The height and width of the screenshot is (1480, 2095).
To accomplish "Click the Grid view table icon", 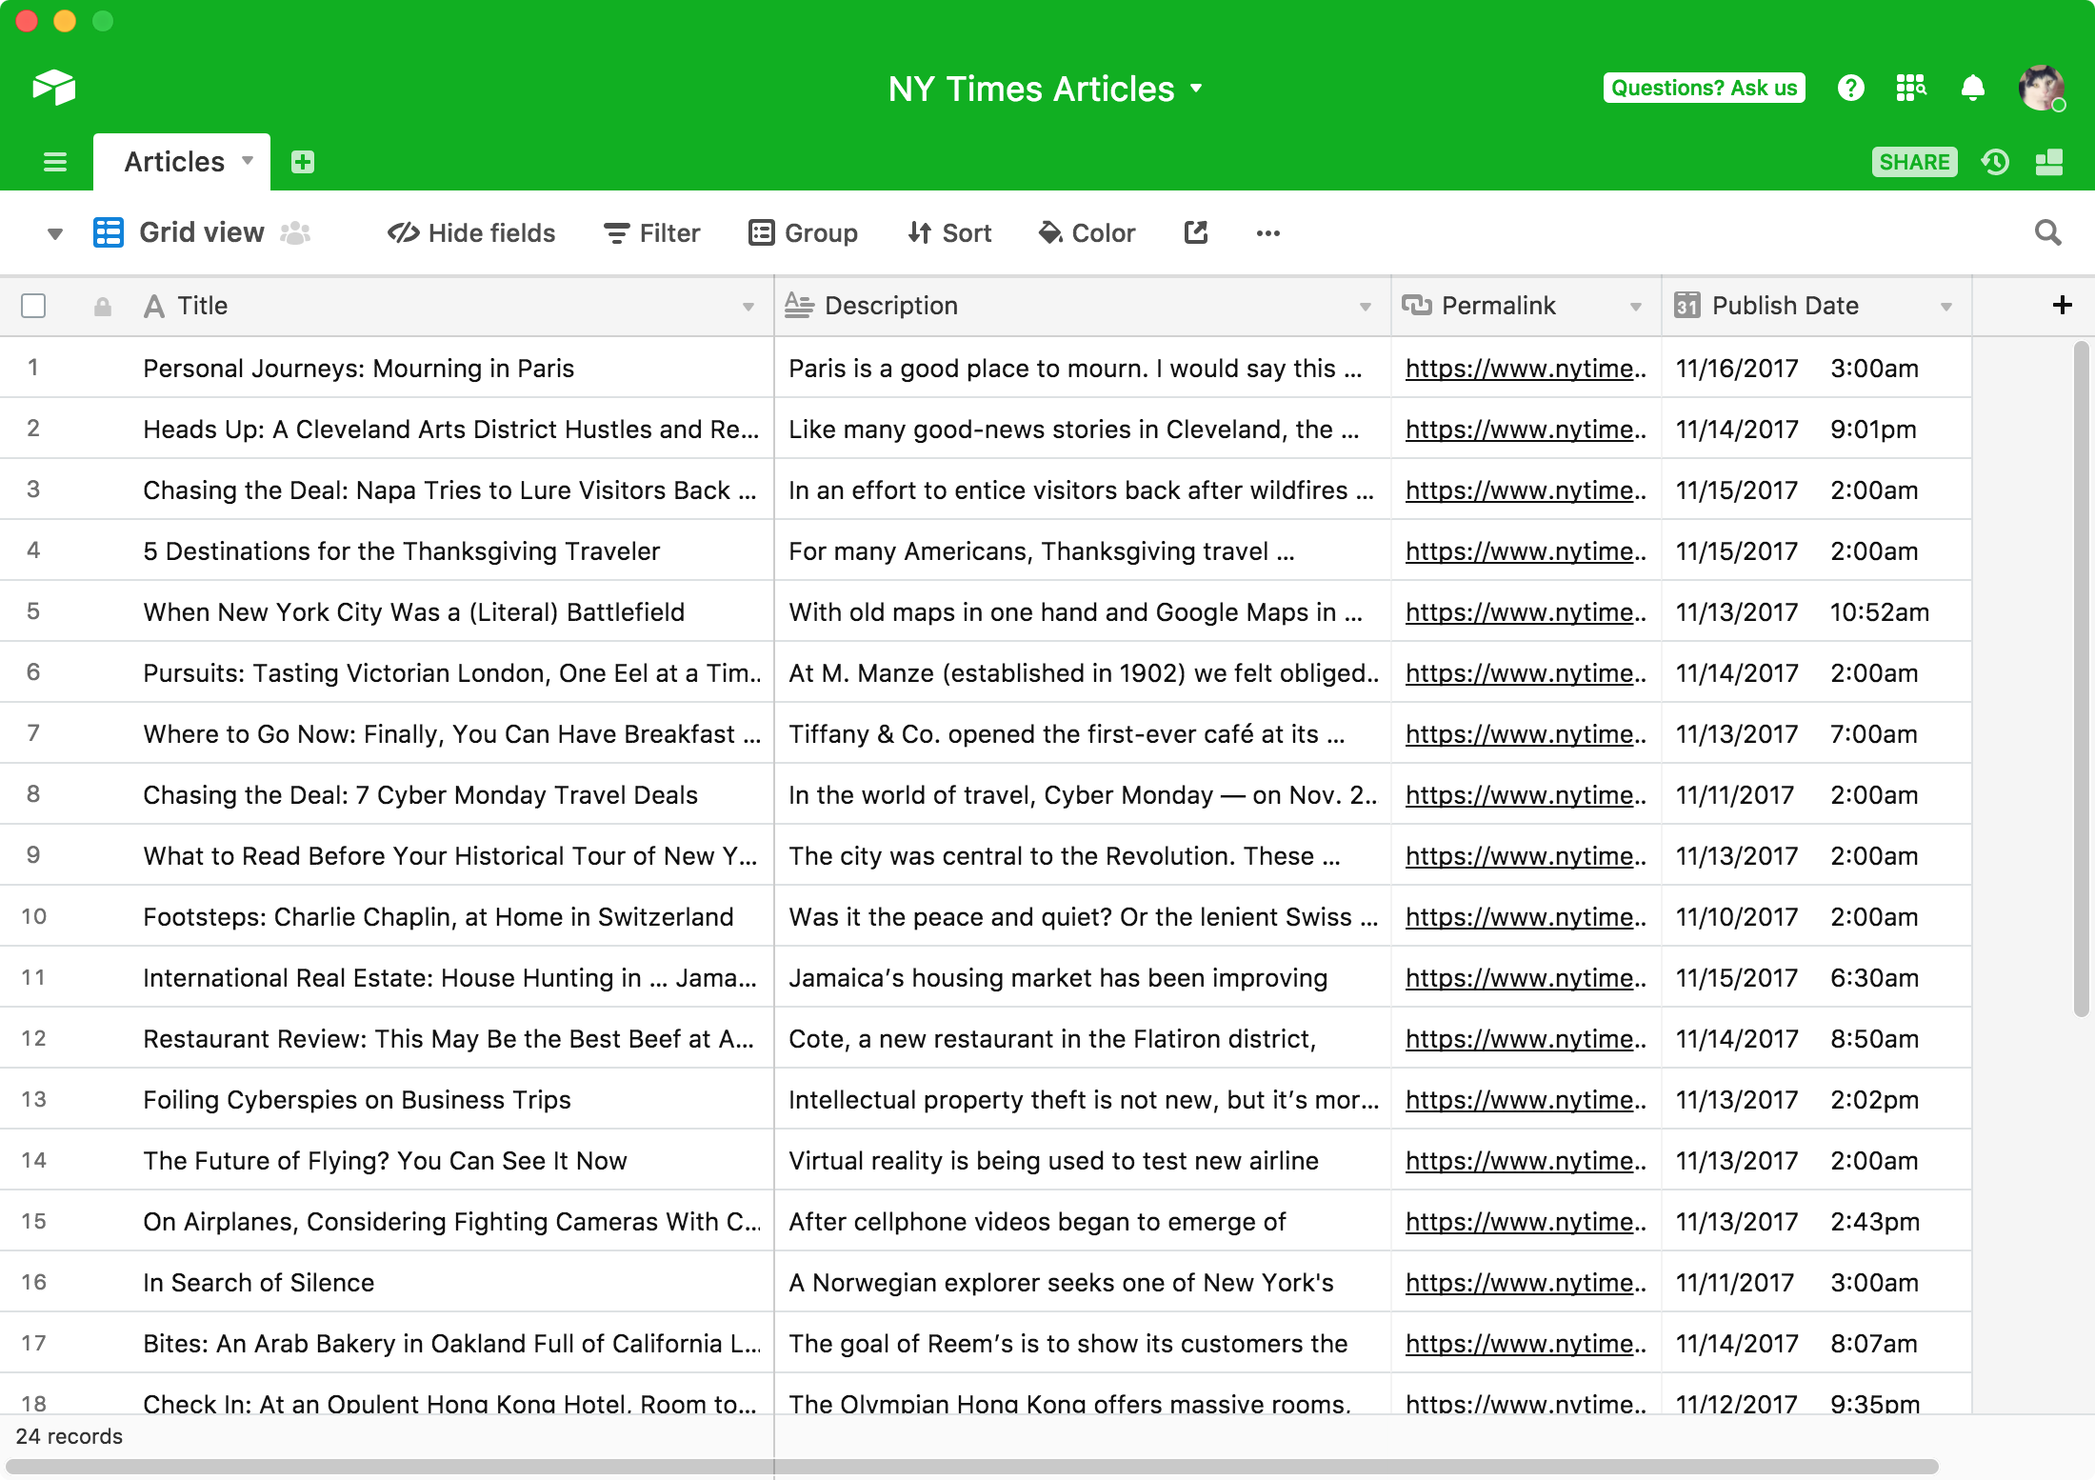I will [109, 232].
